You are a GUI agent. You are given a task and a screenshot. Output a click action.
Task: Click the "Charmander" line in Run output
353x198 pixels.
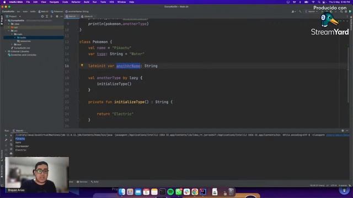click(22, 146)
